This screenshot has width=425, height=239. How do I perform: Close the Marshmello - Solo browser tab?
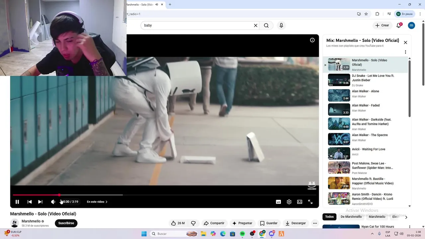click(x=162, y=5)
